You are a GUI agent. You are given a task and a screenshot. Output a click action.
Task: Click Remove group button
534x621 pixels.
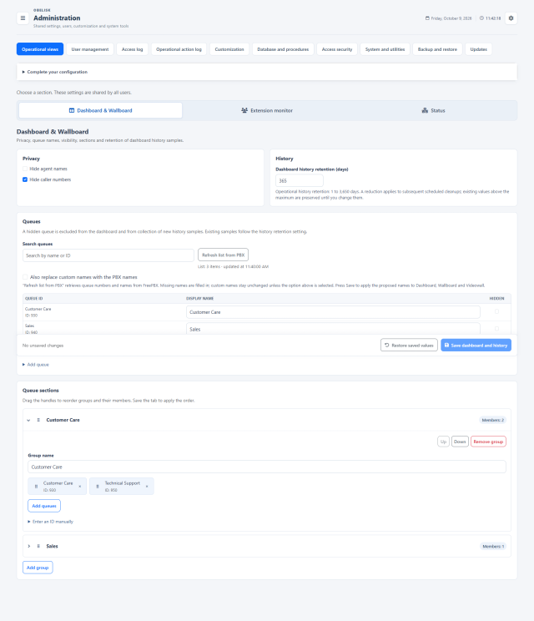488,442
